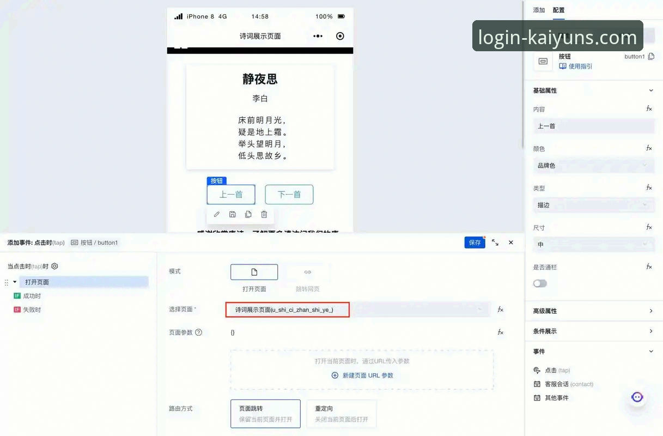Toggle the 是否通栏 switch
This screenshot has width=663, height=436.
pyautogui.click(x=540, y=283)
